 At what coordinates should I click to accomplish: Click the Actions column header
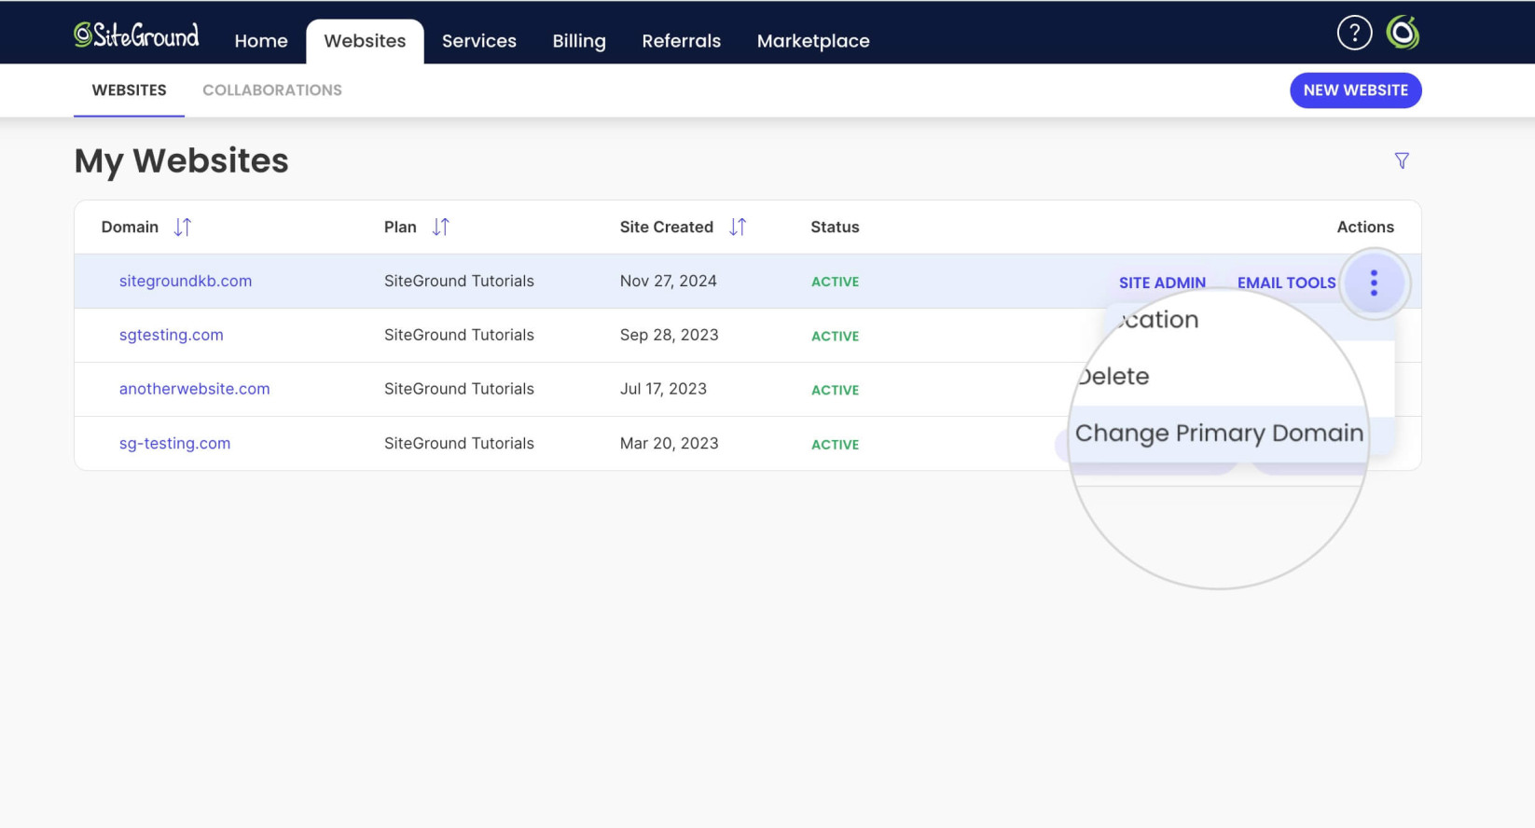[x=1365, y=227]
